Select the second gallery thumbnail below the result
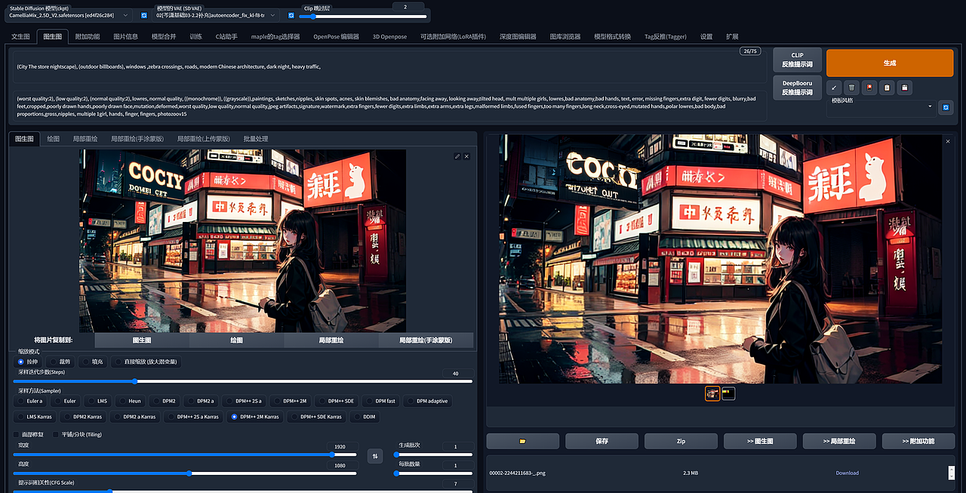Viewport: 966px width, 493px height. (x=728, y=393)
